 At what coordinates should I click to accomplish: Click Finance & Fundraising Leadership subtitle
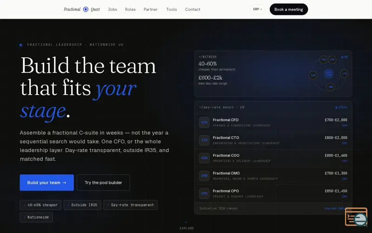(241, 125)
